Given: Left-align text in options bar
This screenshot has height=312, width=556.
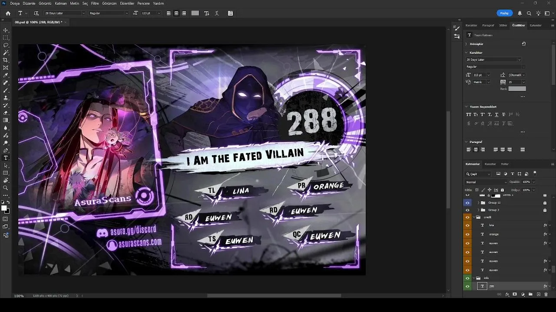Looking at the screenshot, I should 169,13.
